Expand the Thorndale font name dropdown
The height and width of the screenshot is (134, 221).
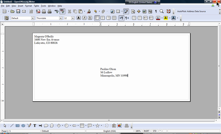click(x=61, y=18)
